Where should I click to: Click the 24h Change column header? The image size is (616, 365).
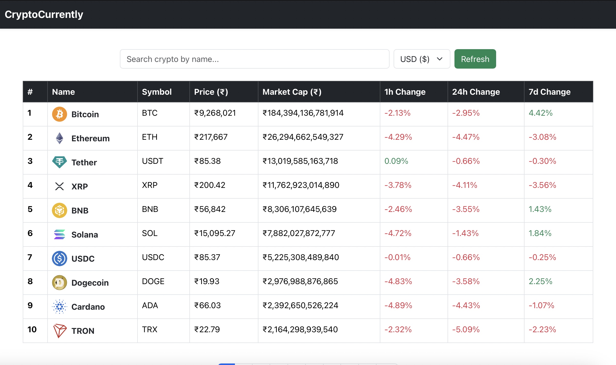(476, 92)
